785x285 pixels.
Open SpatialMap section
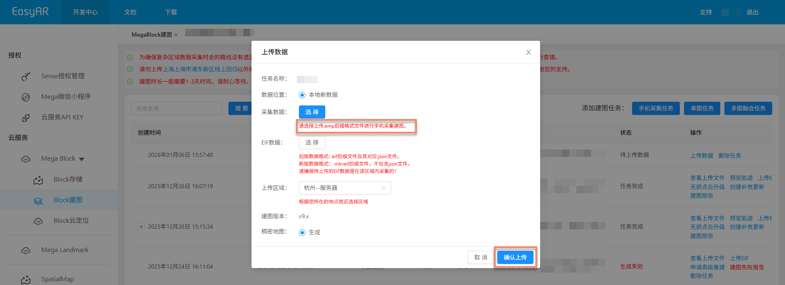click(57, 279)
